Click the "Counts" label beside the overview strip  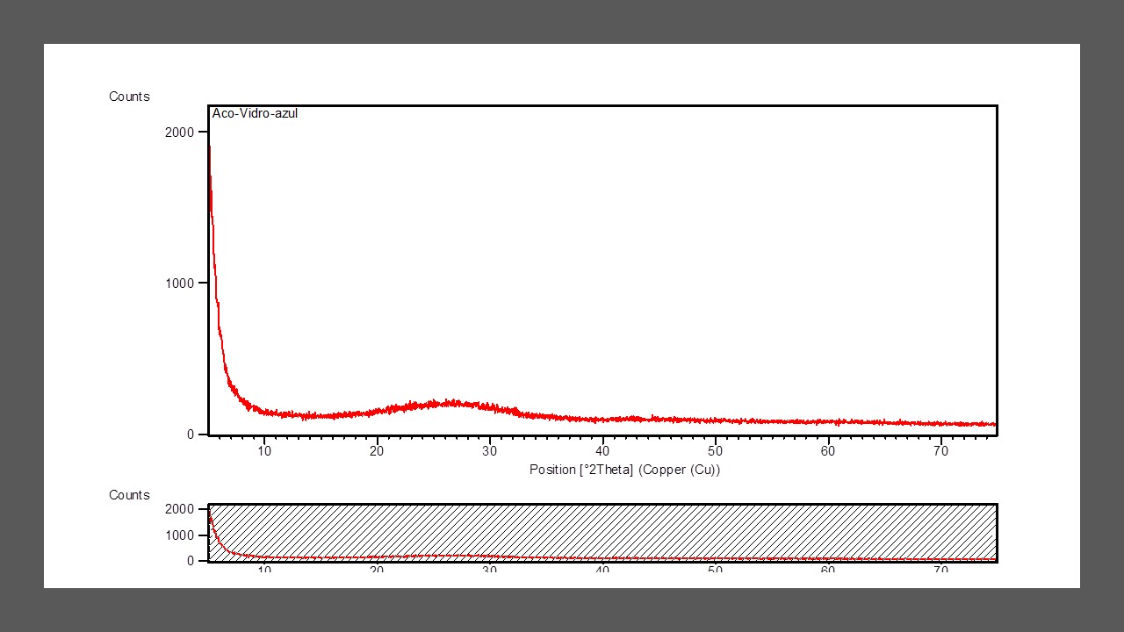[129, 495]
